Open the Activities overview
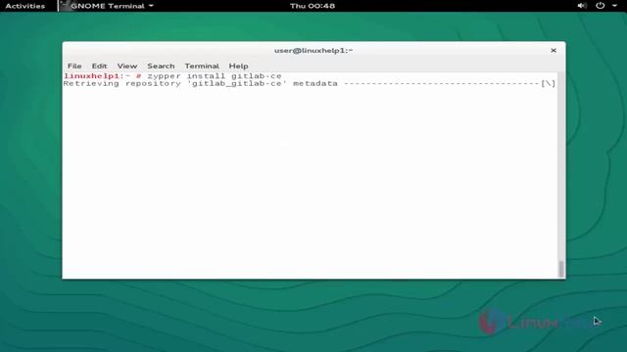The image size is (627, 352). pyautogui.click(x=25, y=6)
